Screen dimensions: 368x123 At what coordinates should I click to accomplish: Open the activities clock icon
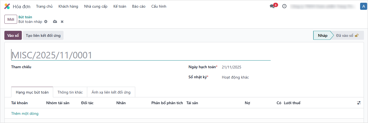tap(284, 6)
